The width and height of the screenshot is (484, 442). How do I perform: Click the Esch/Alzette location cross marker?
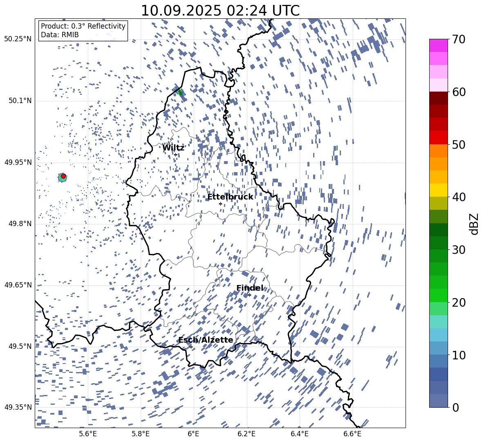point(191,347)
